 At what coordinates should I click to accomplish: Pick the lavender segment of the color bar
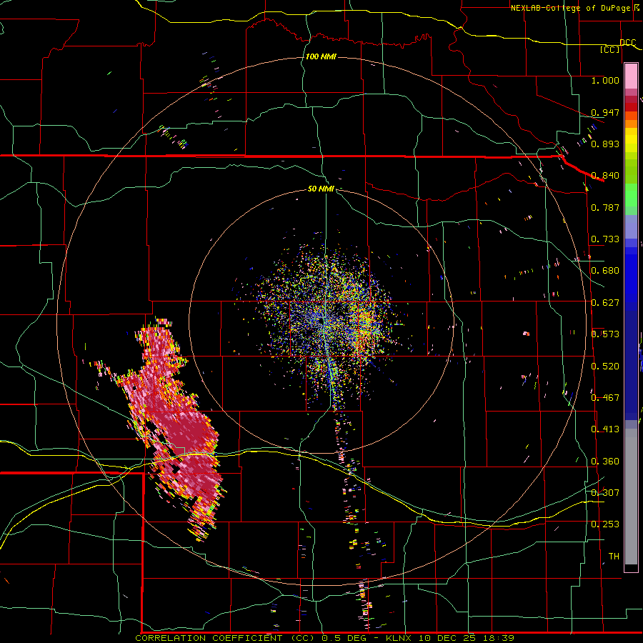coord(631,226)
